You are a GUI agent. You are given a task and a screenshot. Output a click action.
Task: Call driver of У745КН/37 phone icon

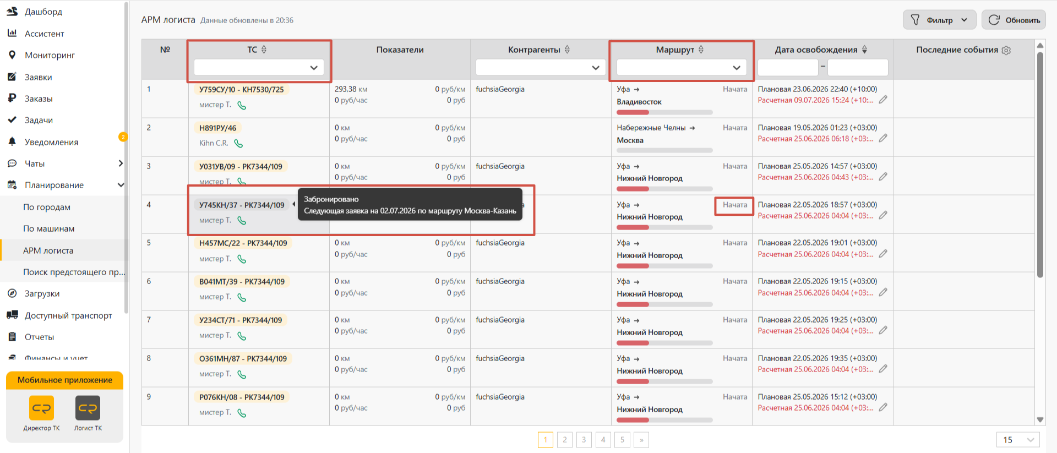coord(242,221)
